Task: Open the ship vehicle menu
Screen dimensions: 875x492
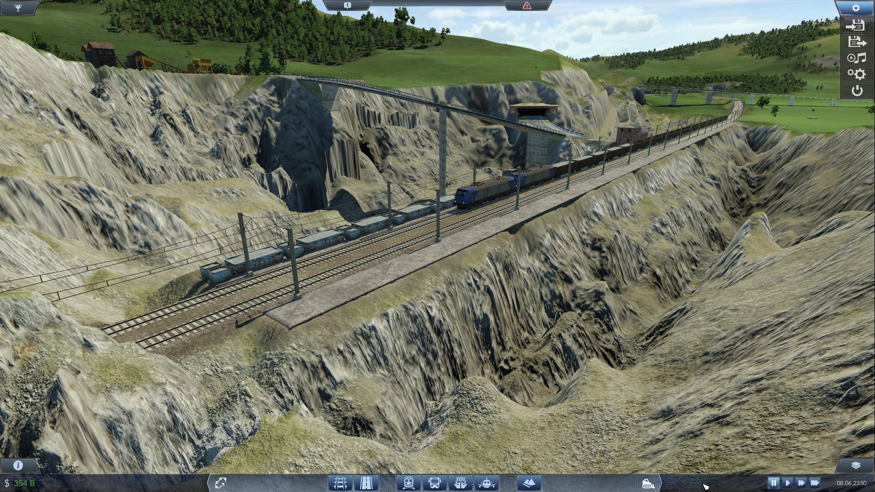Action: (460, 482)
